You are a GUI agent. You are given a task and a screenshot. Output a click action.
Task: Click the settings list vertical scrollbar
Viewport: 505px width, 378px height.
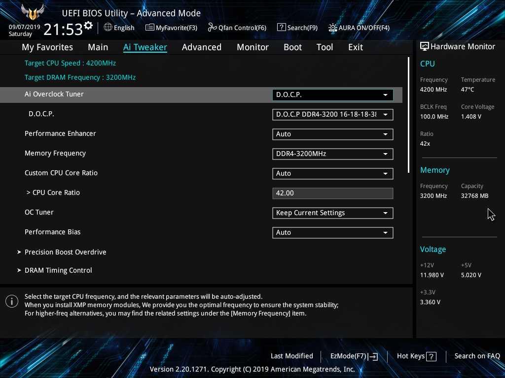[x=408, y=115]
